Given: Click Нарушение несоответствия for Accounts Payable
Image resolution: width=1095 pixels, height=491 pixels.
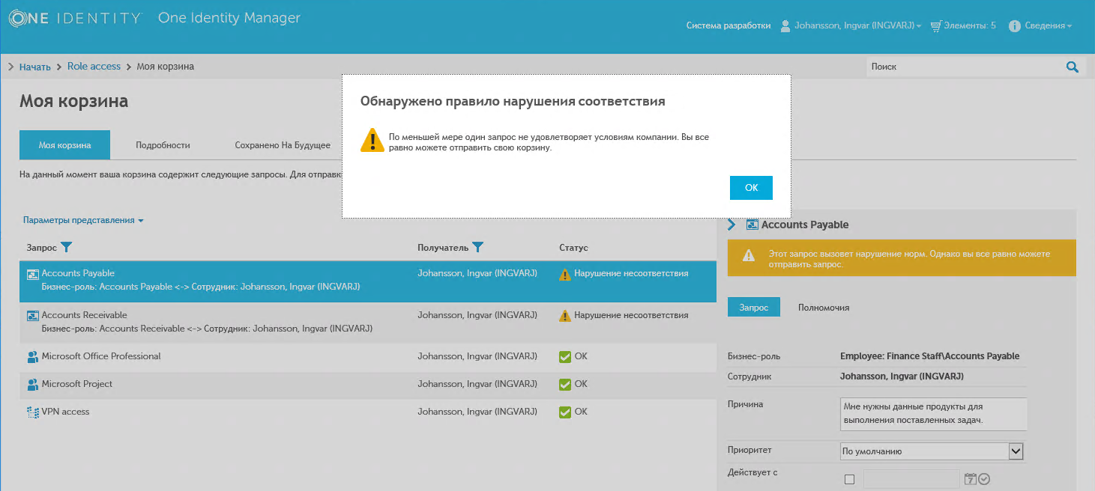Looking at the screenshot, I should pyautogui.click(x=631, y=274).
